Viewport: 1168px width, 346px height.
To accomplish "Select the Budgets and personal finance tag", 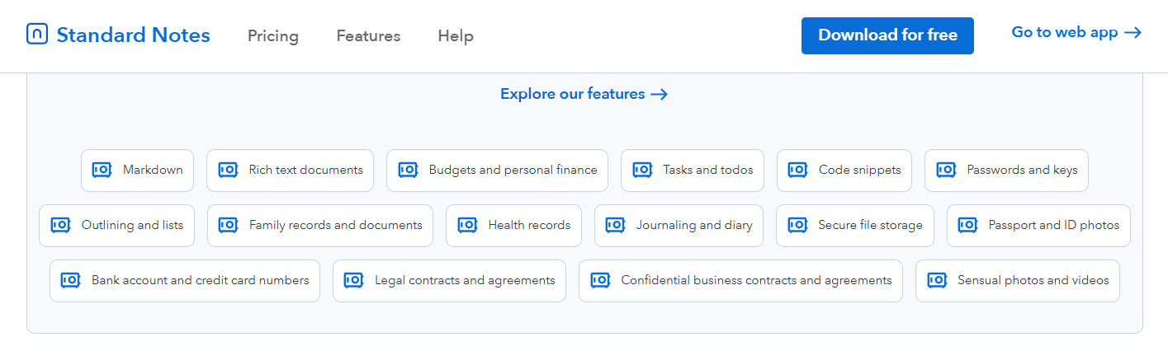I will [497, 170].
